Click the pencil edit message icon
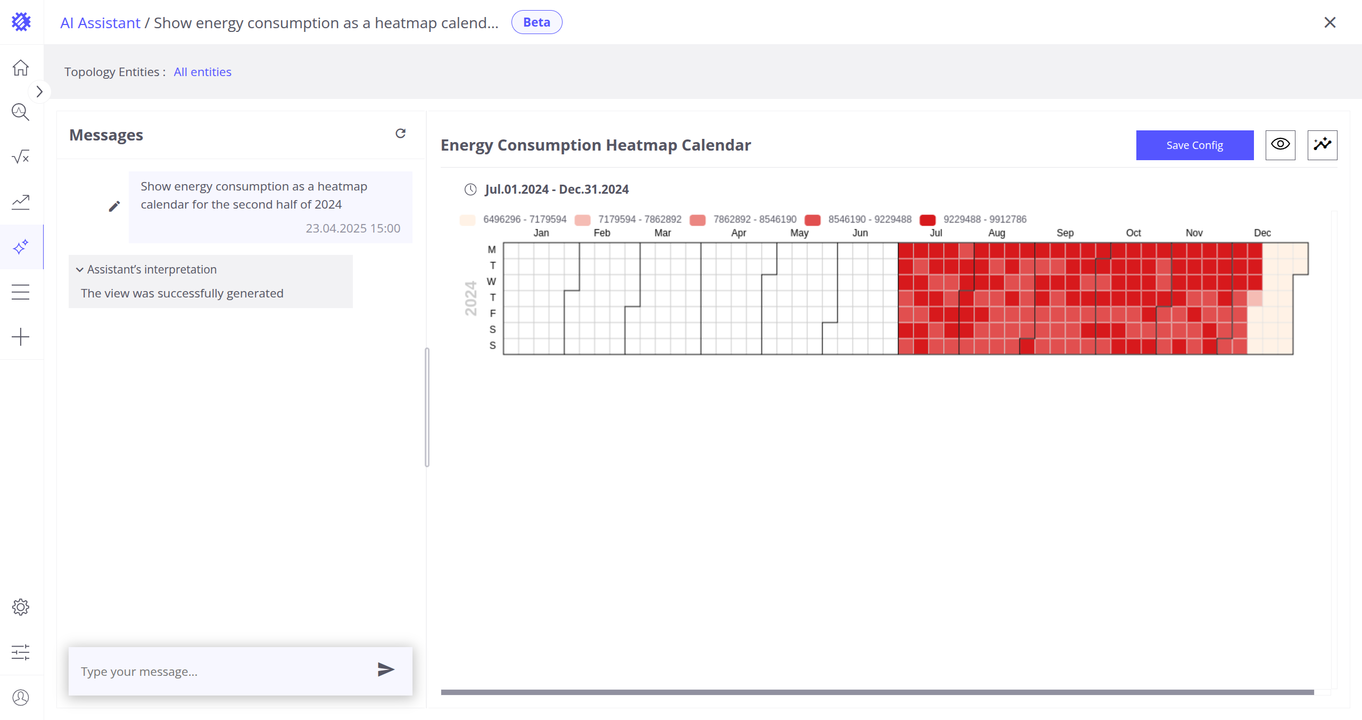 [x=114, y=206]
